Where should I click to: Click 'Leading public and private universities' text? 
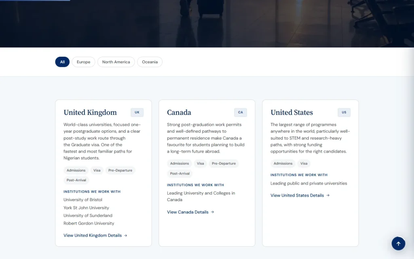(308, 183)
